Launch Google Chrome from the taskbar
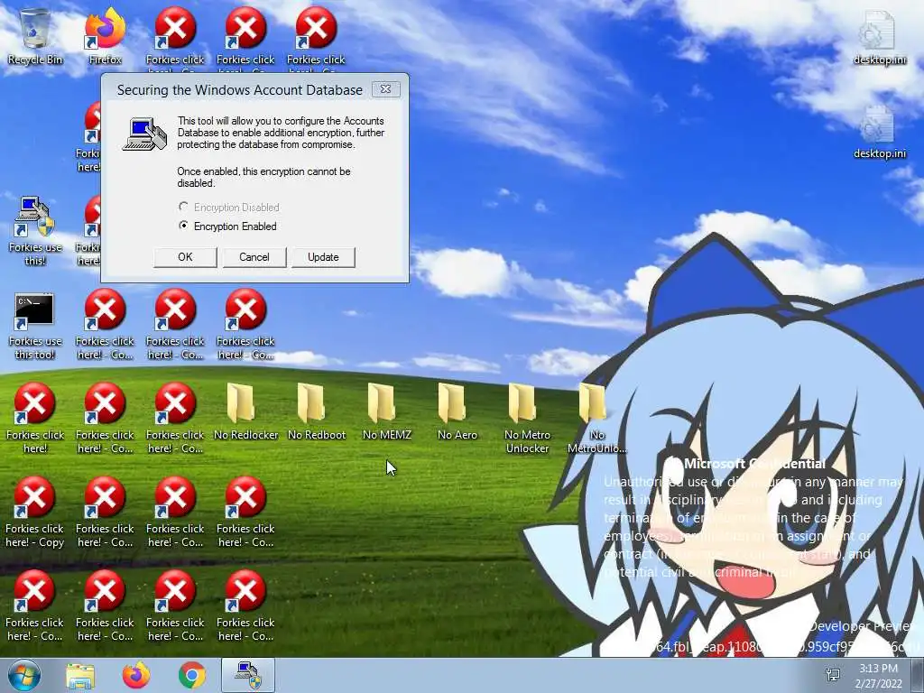The image size is (924, 693). click(x=192, y=676)
